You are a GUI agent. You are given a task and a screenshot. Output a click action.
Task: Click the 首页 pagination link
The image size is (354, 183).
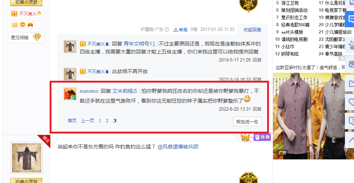pos(72,121)
